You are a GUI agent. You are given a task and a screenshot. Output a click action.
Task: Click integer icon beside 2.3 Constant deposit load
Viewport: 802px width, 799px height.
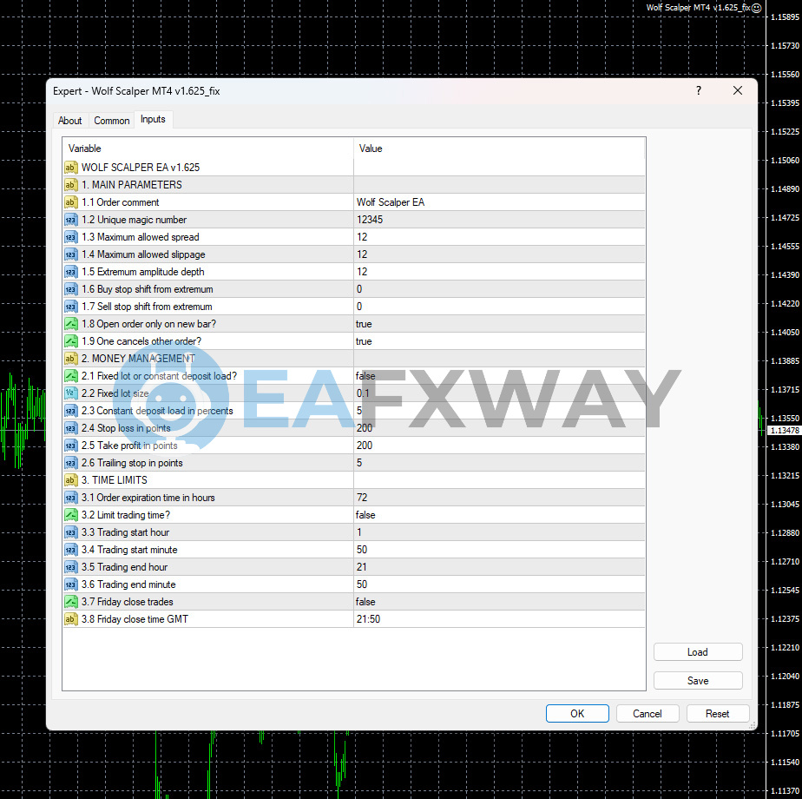pyautogui.click(x=70, y=411)
